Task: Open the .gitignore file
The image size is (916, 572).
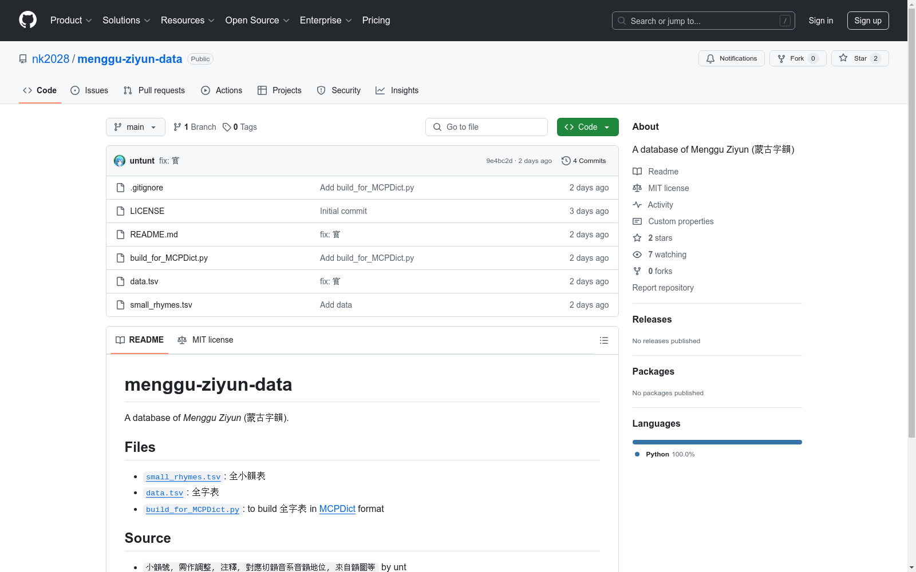Action: [147, 188]
